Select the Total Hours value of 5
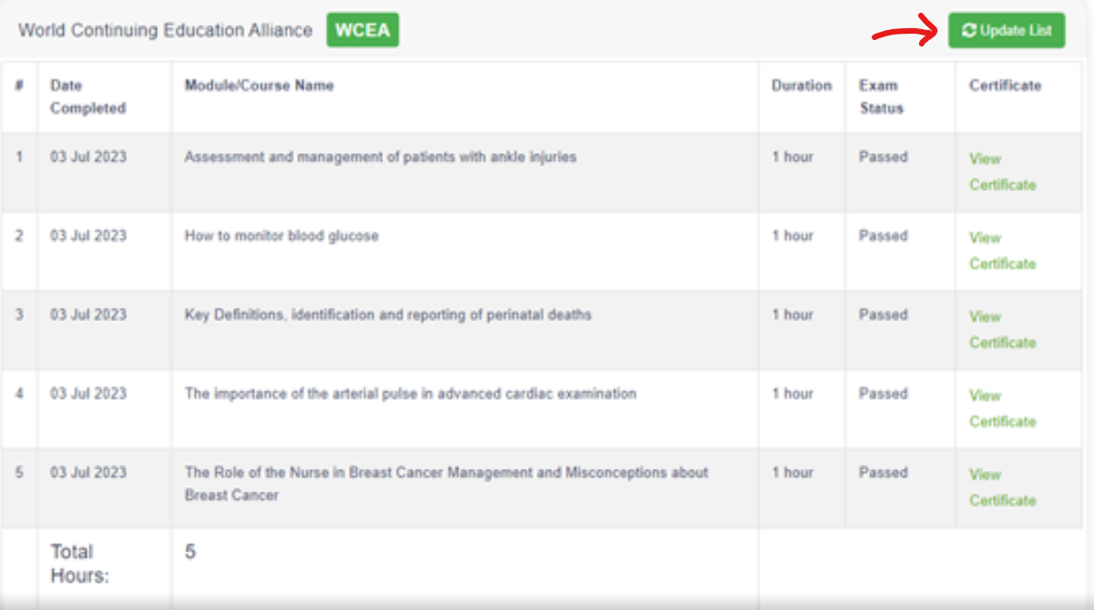Image resolution: width=1094 pixels, height=610 pixels. tap(189, 551)
